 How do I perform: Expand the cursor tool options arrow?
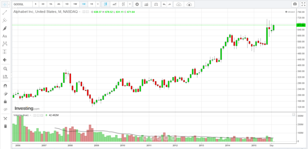point(9,4)
